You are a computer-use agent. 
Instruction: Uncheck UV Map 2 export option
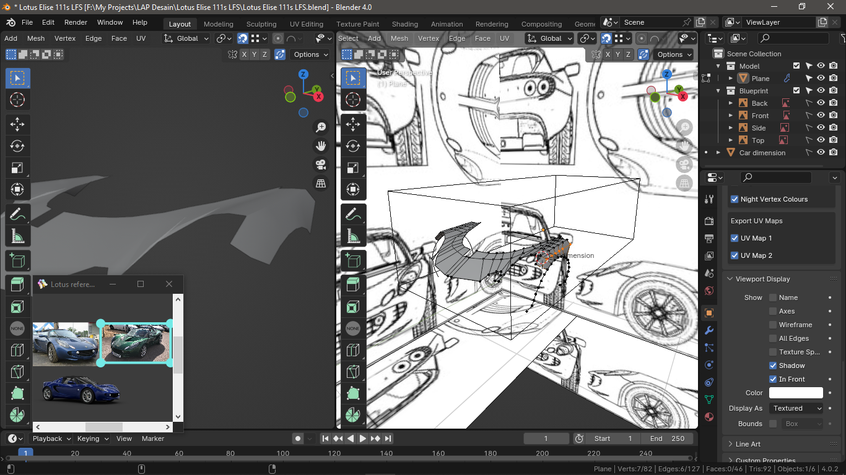point(735,255)
